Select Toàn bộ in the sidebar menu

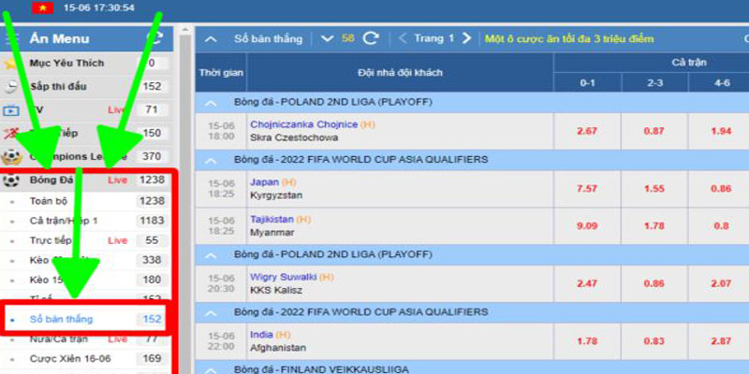(51, 200)
